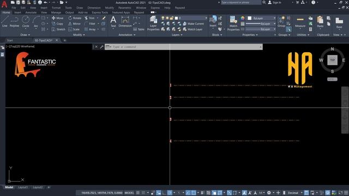Screen dimensions: 349x196
Task: Expand the Block panel
Action: coord(217,35)
